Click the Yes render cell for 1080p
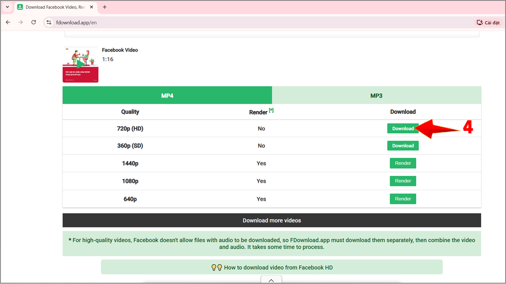 261,181
